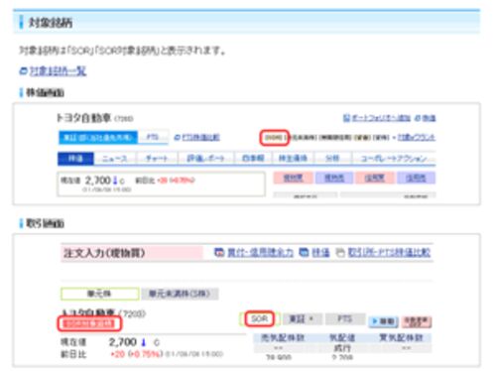The image size is (496, 371).
Task: Open the 株価 link in order entry header
Action: tap(320, 253)
